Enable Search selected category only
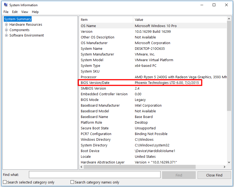This screenshot has width=234, height=187. [x=4, y=182]
